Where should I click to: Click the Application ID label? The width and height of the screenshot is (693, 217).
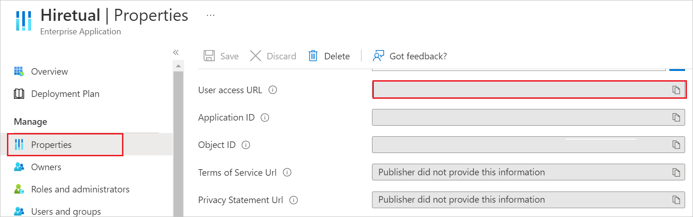pos(226,117)
